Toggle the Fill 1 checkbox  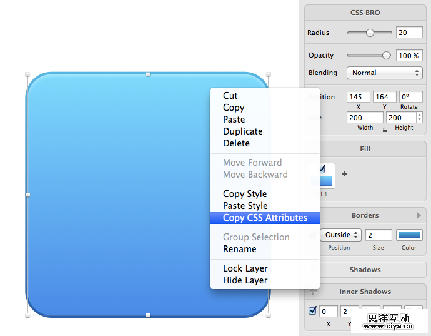(322, 168)
